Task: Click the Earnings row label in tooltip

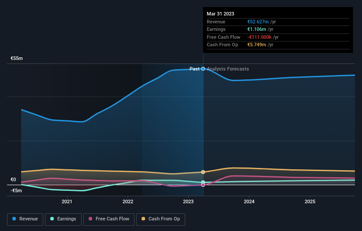Action: (x=216, y=29)
